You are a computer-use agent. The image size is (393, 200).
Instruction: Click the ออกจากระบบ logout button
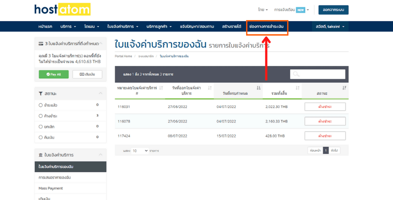tap(333, 10)
